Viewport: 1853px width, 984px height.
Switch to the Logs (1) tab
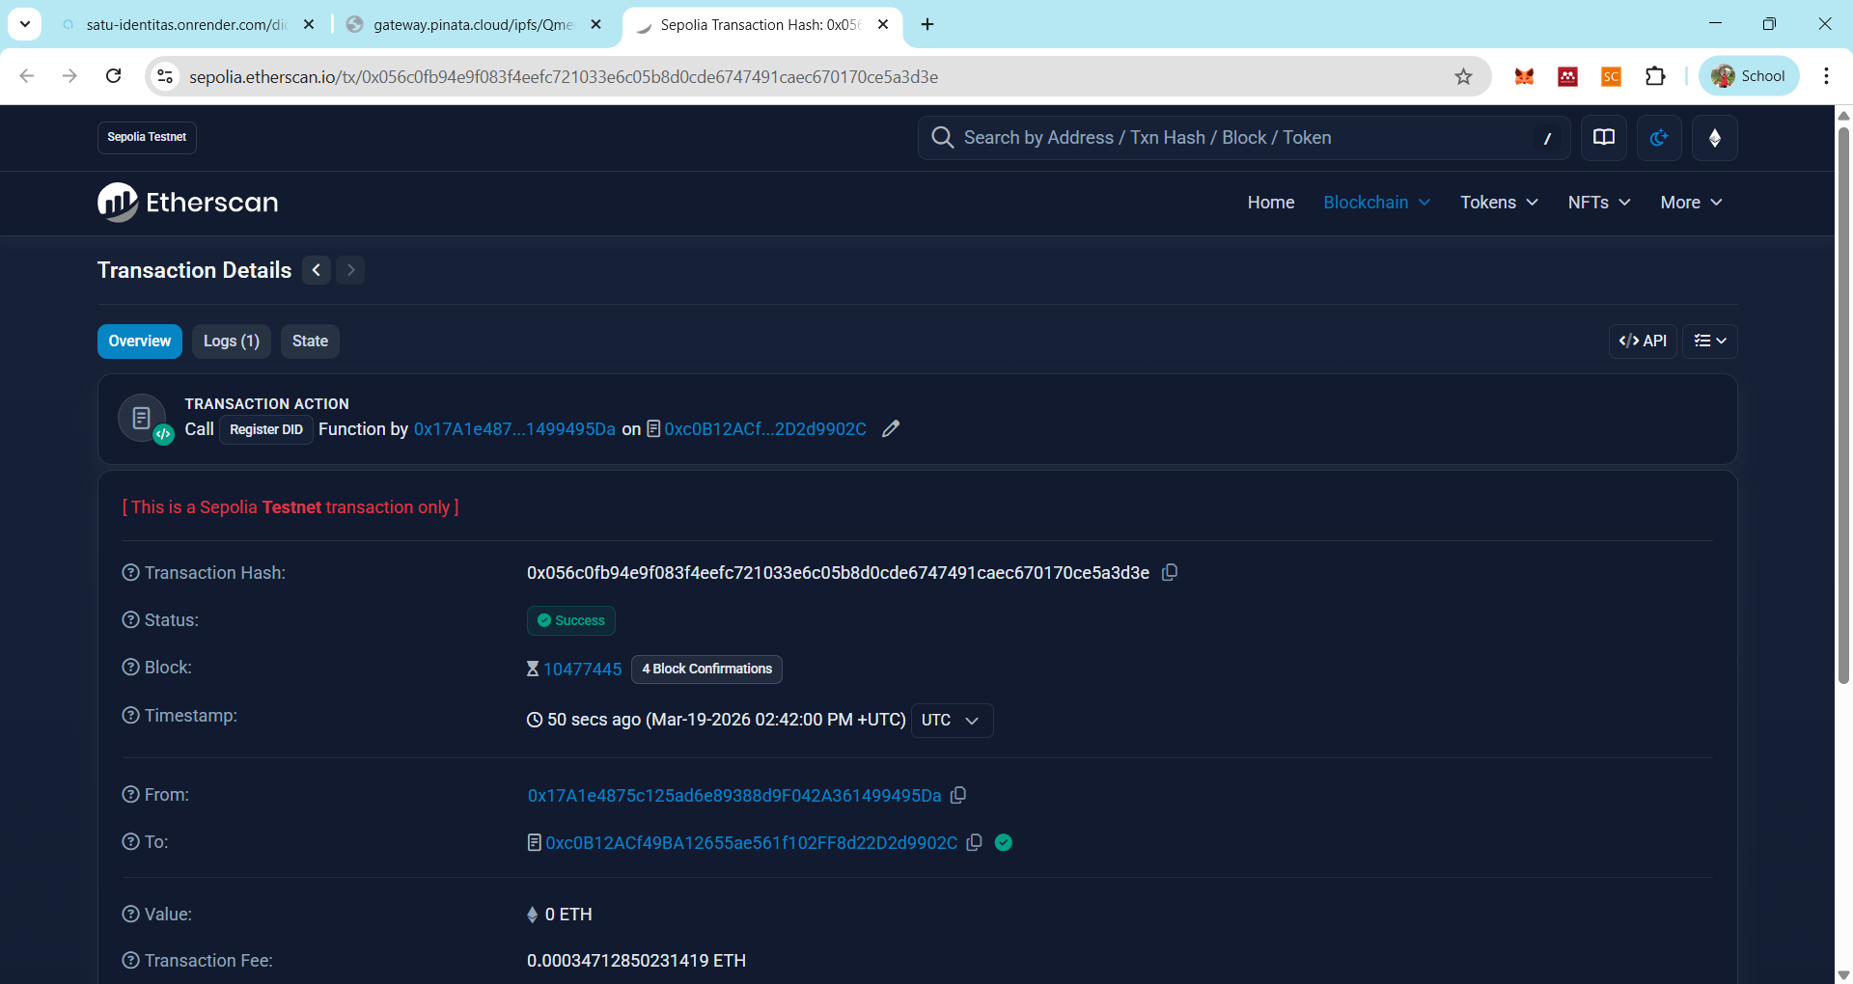[x=232, y=342]
